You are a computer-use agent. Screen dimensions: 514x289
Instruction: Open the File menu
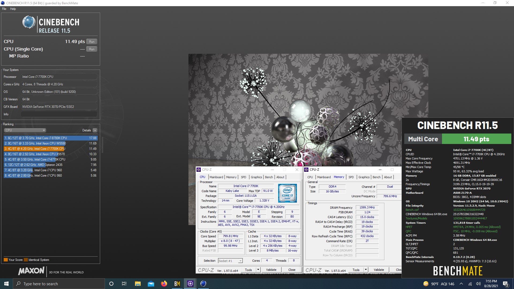[x=4, y=9]
